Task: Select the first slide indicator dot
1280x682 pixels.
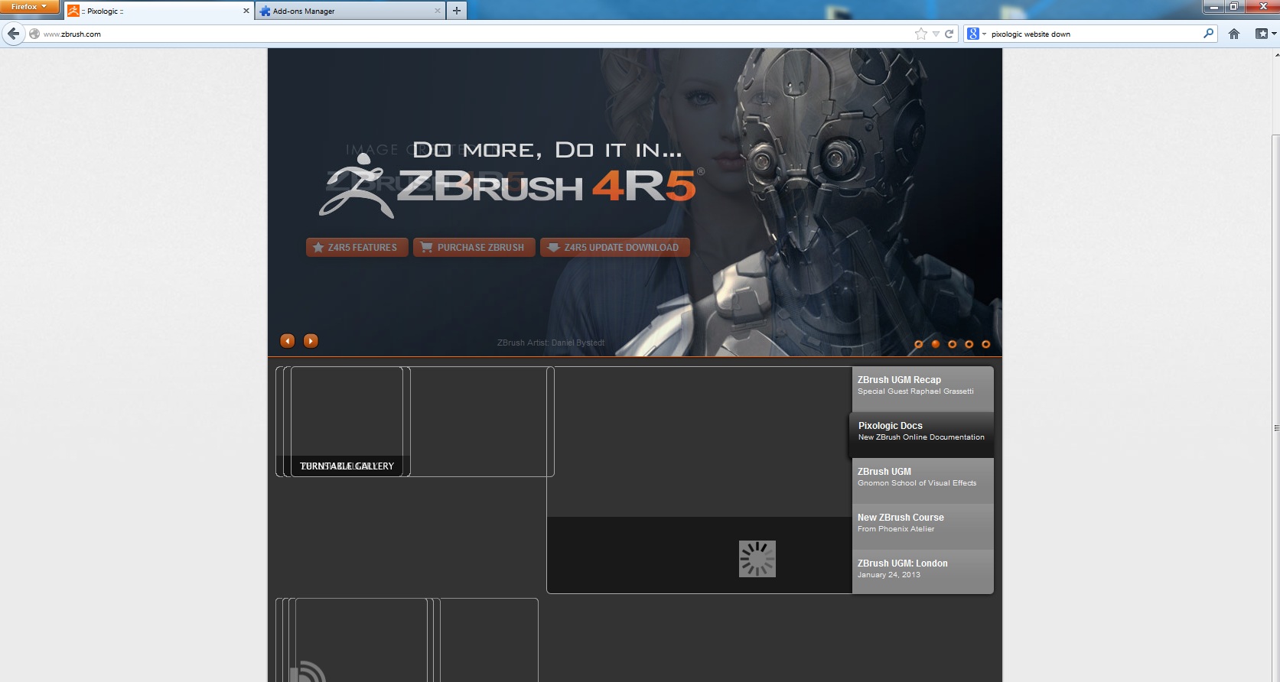Action: [919, 344]
